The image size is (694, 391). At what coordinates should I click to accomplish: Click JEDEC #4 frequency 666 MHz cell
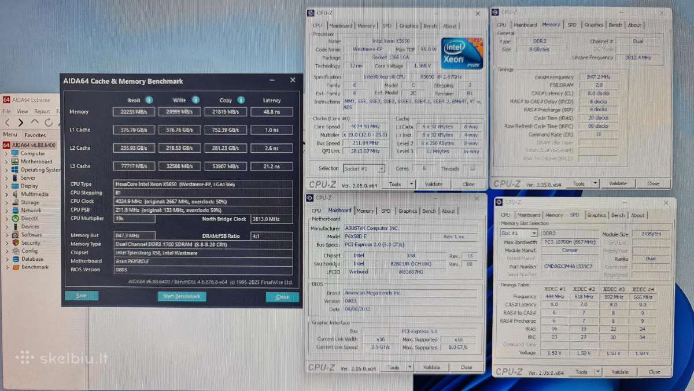click(644, 297)
